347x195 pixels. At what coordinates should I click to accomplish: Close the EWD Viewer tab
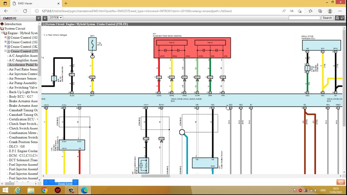pos(58,3)
